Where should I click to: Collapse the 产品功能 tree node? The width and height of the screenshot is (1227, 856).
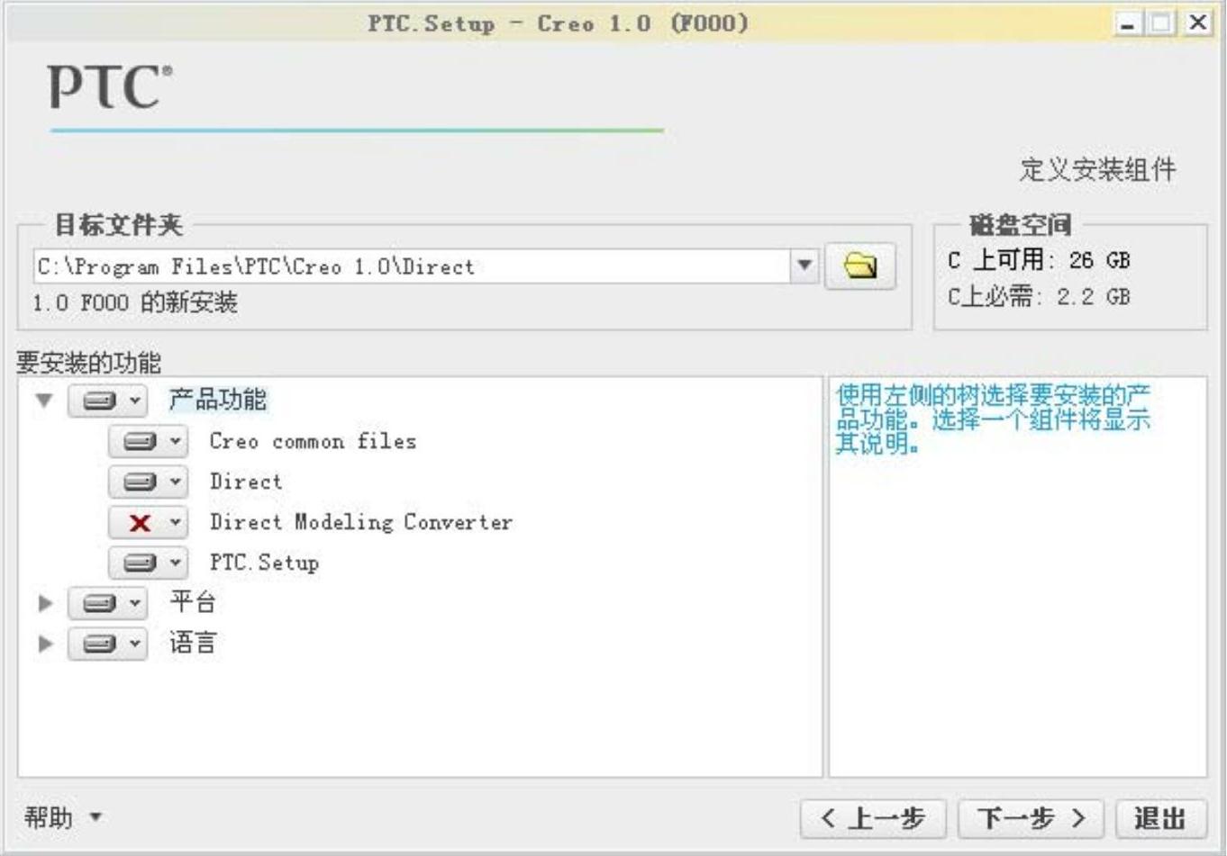pyautogui.click(x=44, y=401)
